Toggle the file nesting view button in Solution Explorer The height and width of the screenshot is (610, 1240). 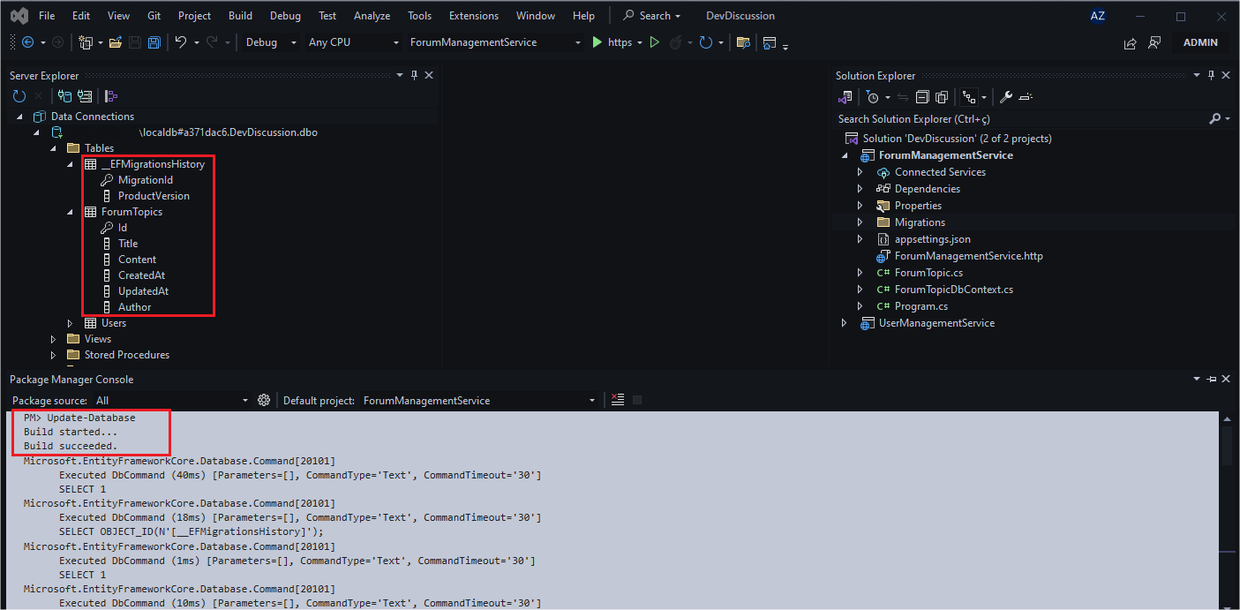click(969, 97)
